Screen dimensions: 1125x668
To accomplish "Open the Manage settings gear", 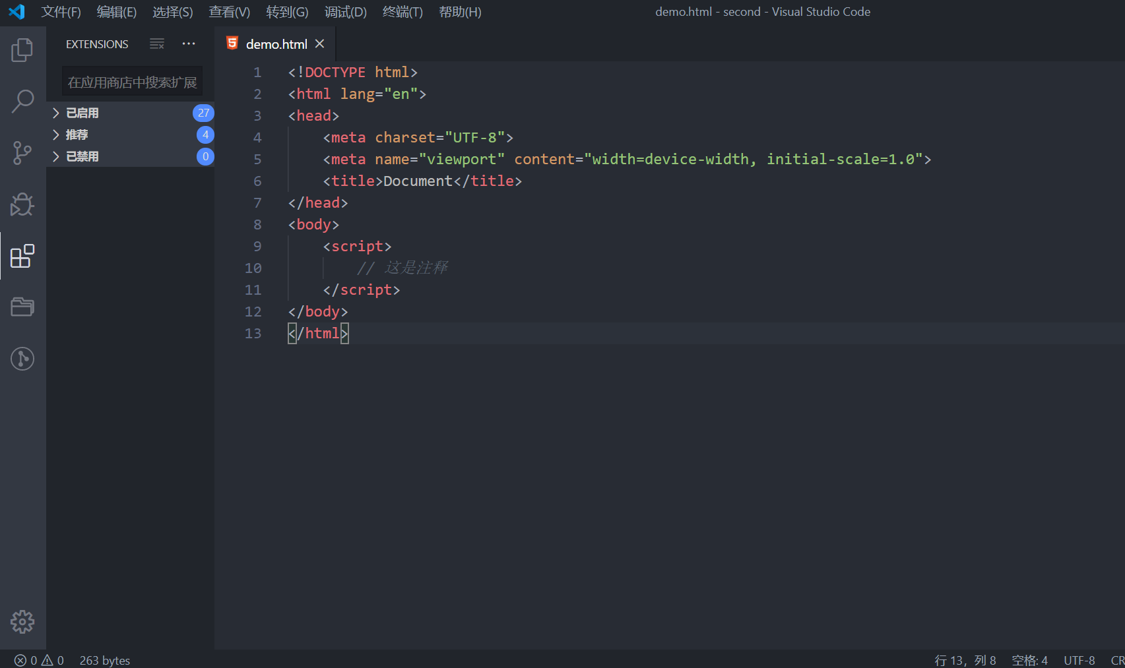I will 22,621.
